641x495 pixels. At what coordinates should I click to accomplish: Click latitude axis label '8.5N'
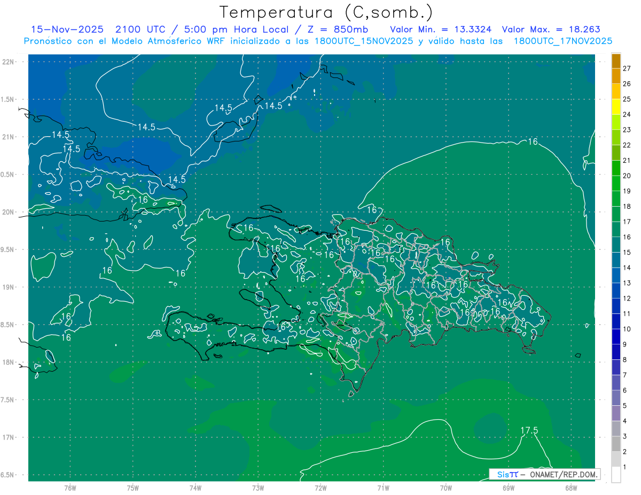(x=8, y=325)
